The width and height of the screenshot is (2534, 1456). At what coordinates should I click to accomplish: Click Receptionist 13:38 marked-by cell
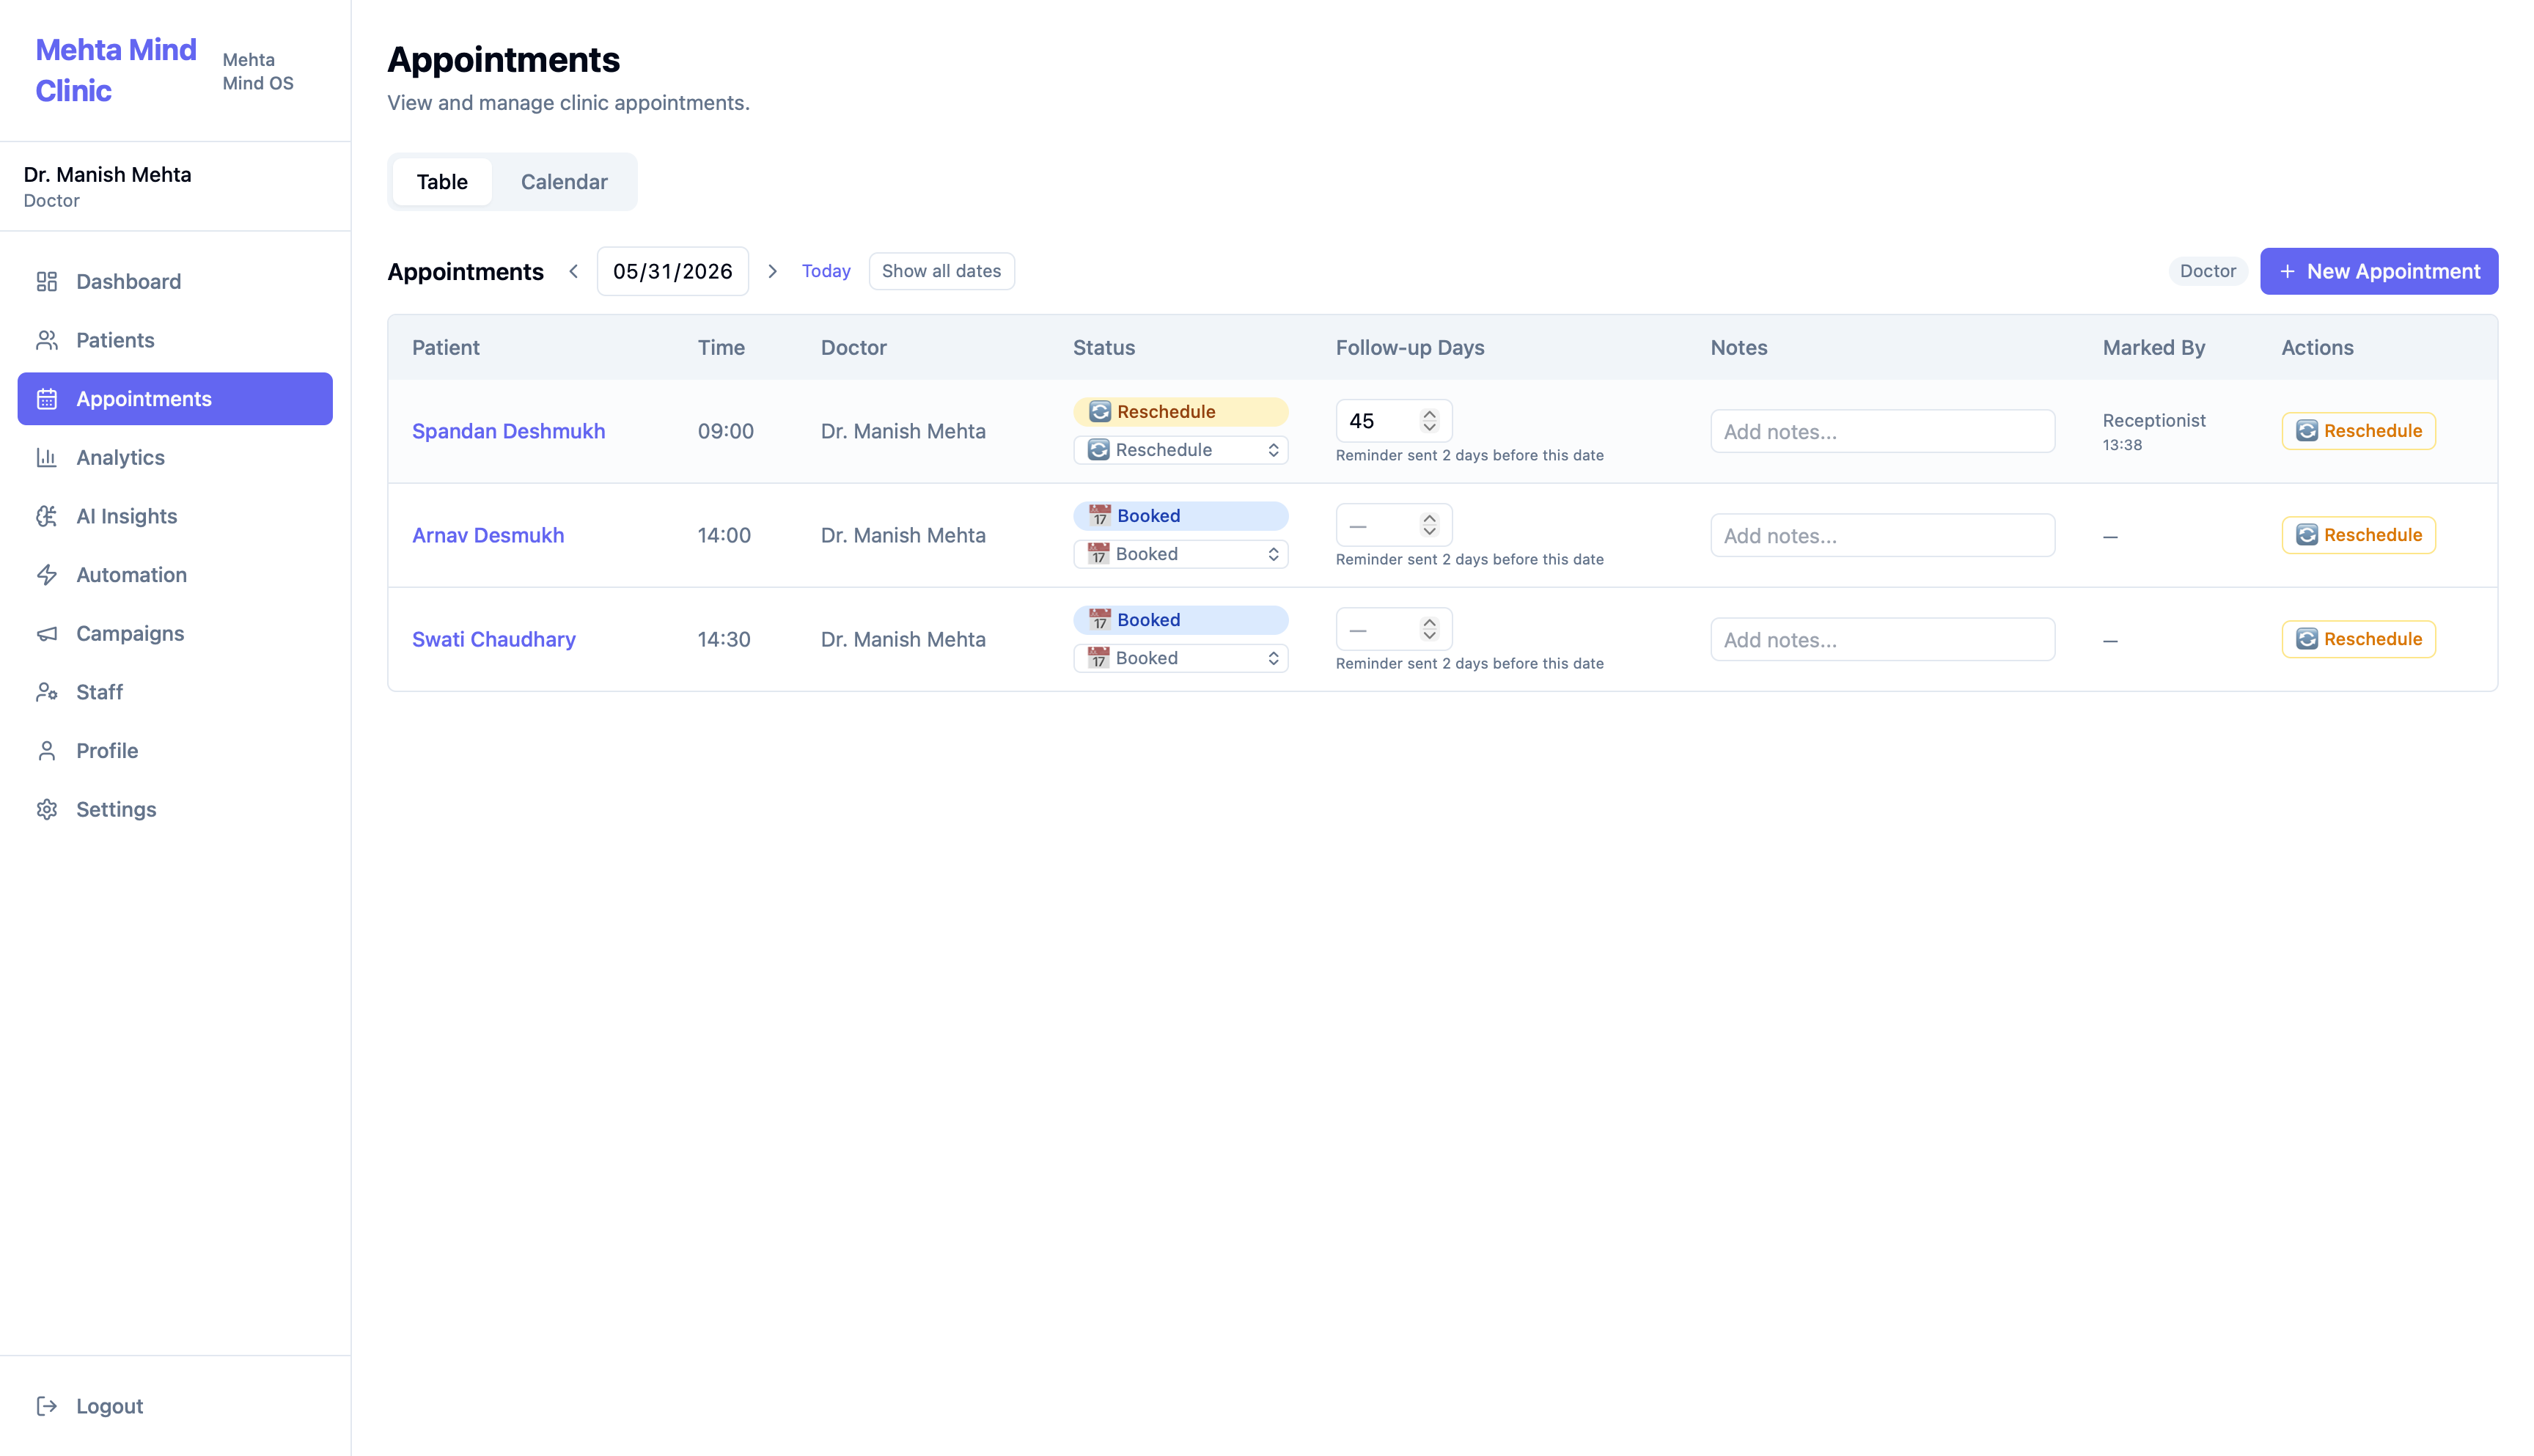tap(2154, 431)
